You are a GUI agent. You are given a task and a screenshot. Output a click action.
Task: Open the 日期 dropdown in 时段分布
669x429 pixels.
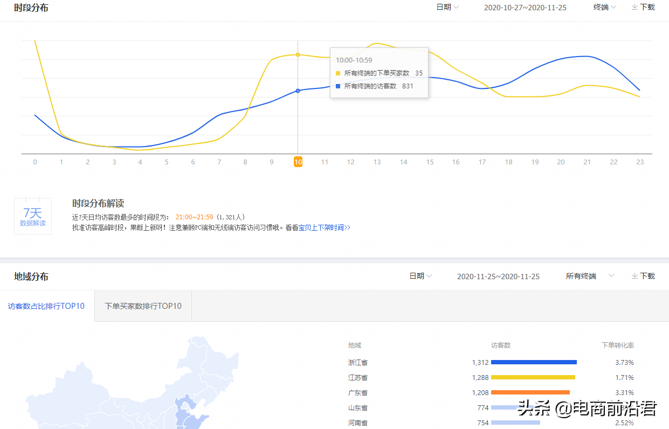pyautogui.click(x=447, y=8)
